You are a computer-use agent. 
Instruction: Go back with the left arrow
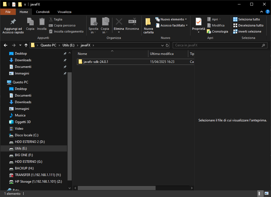click(x=6, y=45)
